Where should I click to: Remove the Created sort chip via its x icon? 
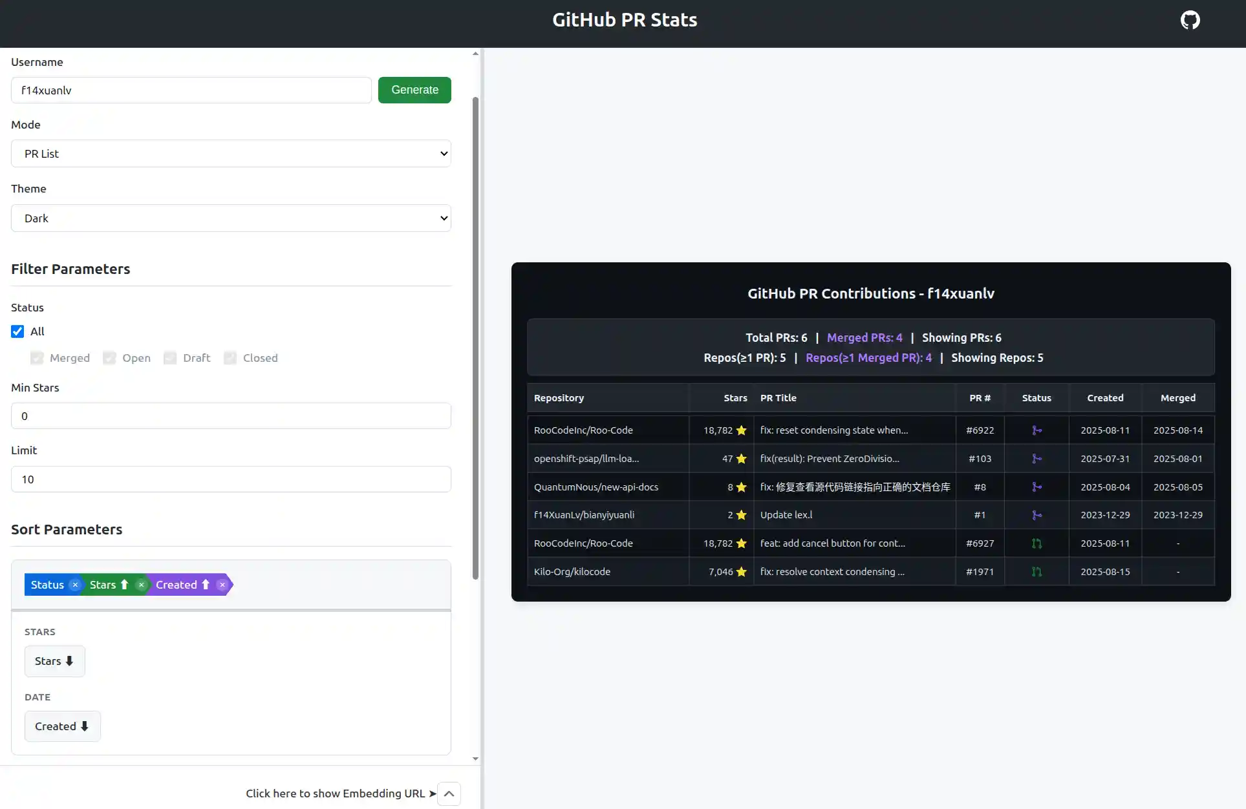click(x=222, y=585)
